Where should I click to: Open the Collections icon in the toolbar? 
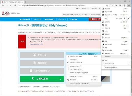(x=120, y=5)
